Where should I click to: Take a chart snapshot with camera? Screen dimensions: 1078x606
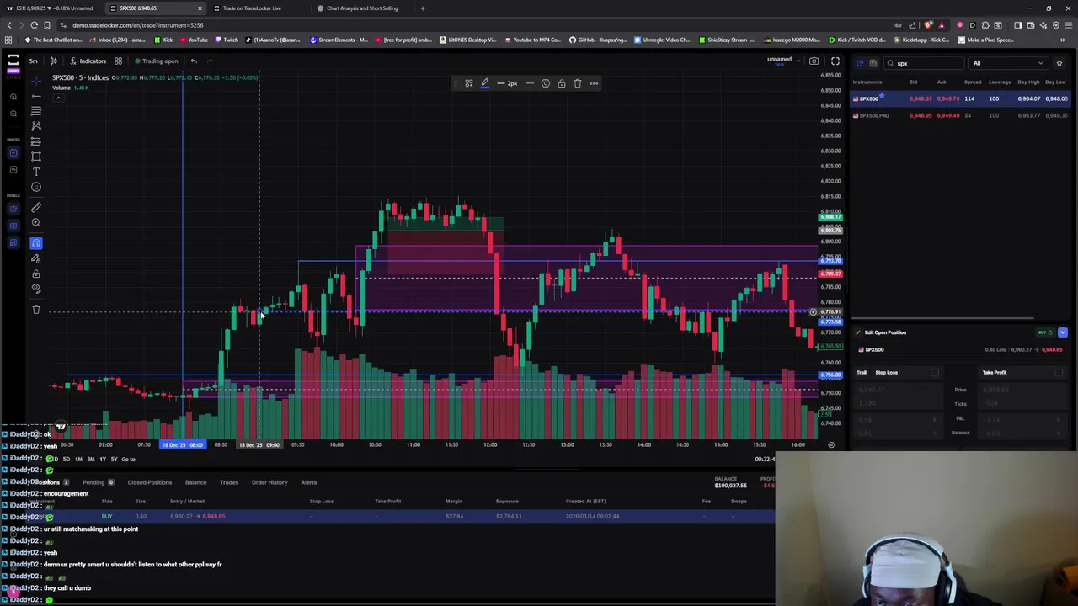coord(814,61)
